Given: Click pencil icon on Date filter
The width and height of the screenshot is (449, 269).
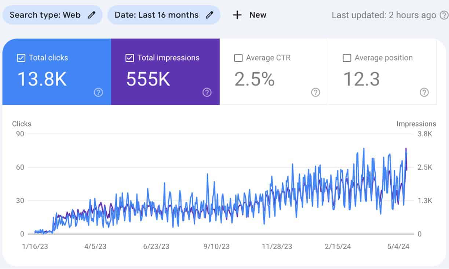Looking at the screenshot, I should click(209, 15).
